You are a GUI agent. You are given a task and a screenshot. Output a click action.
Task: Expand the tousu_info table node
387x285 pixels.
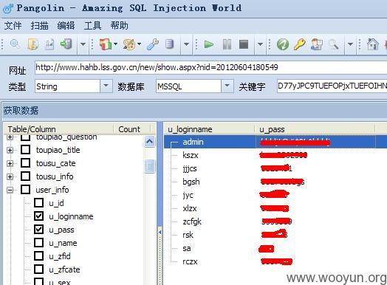10,176
